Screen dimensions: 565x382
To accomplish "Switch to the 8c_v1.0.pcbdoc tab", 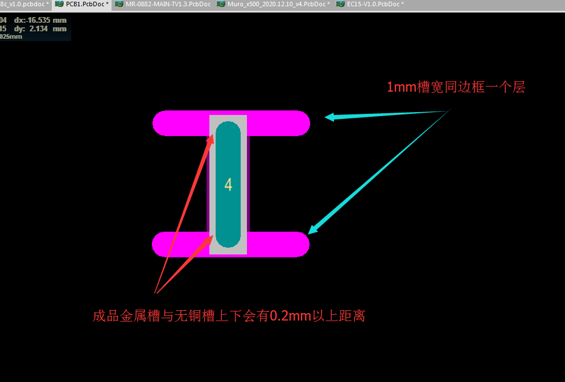I will tap(24, 5).
